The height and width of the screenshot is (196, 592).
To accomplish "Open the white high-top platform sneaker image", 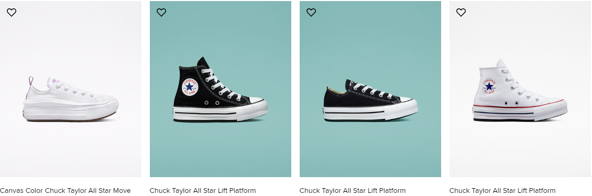I will coord(520,89).
